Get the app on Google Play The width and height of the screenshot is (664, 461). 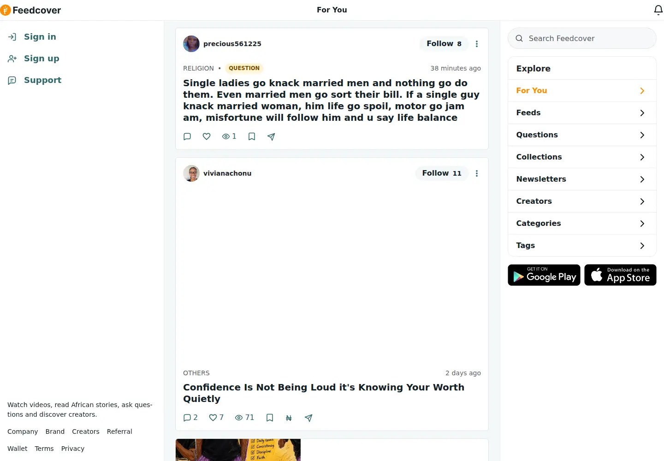click(544, 275)
